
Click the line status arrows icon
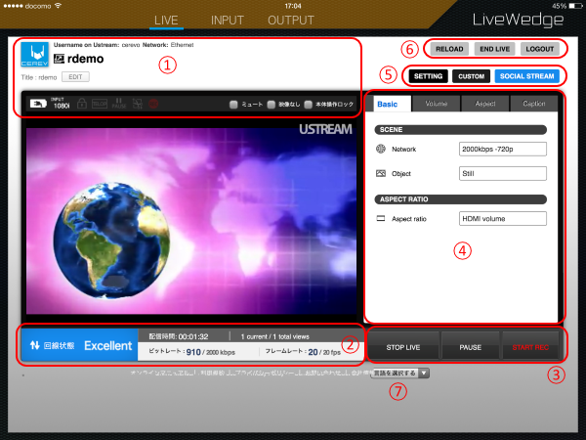tap(35, 345)
